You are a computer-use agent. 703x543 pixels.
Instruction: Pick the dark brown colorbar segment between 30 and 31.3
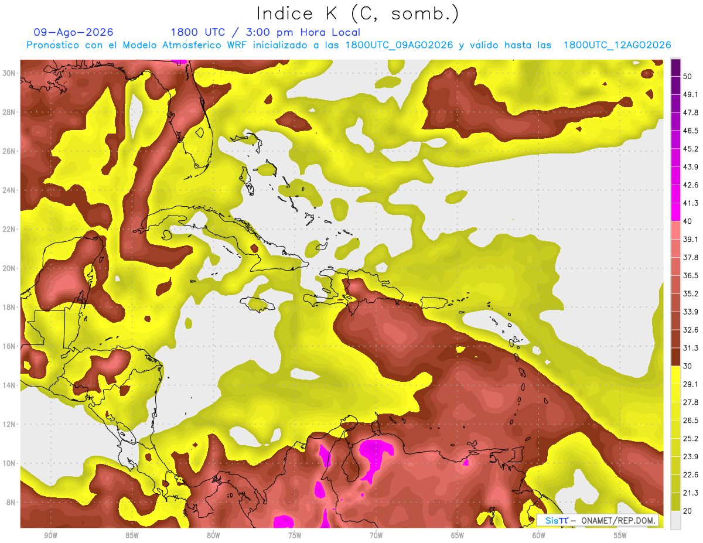(675, 357)
